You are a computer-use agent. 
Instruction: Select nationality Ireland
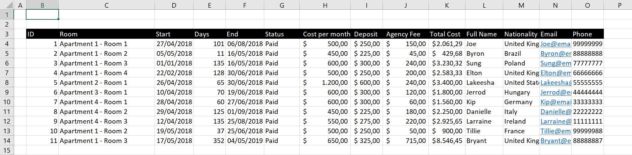[x=521, y=121]
